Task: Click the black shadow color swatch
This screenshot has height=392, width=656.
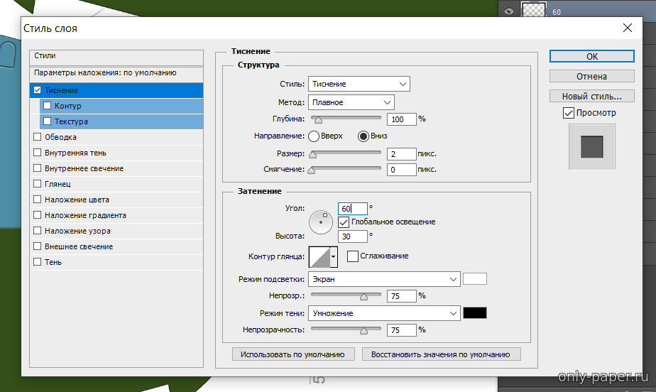Action: coord(474,313)
